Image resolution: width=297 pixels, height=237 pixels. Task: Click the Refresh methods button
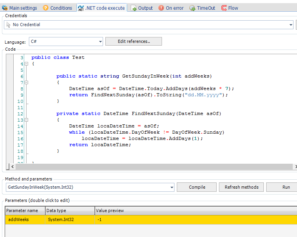tap(241, 187)
